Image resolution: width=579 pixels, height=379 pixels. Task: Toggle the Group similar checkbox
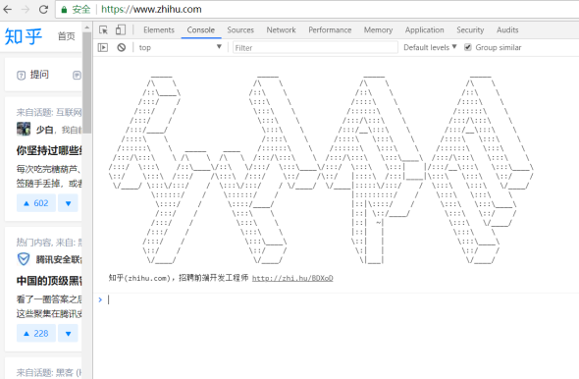[468, 47]
